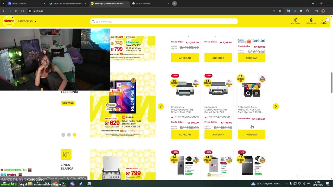The height and width of the screenshot is (187, 333).
Task: Focus the '¿Que buscas hoy?' search field
Action: coord(164,22)
